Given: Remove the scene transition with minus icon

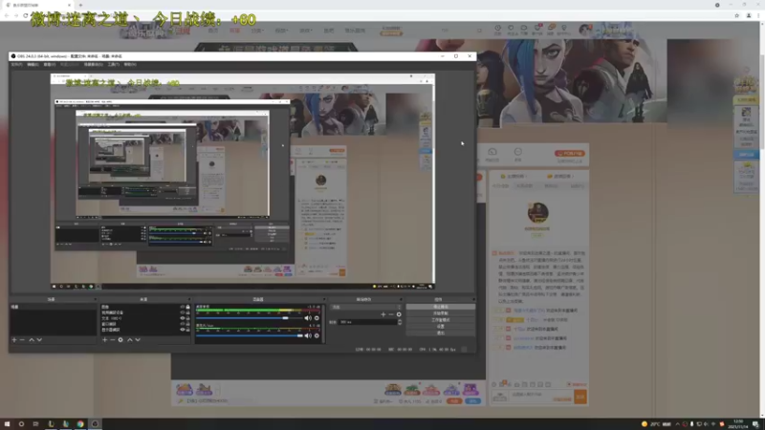Looking at the screenshot, I should (x=391, y=314).
